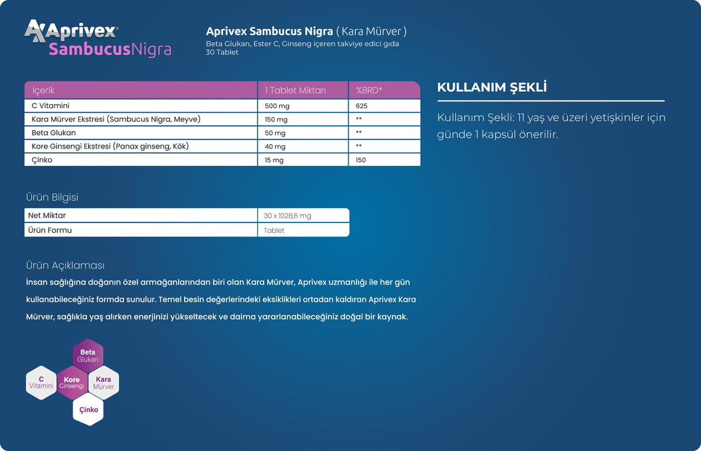Screen dimensions: 701x451
Task: Click the Çinko hexagon badge
Action: (x=88, y=410)
